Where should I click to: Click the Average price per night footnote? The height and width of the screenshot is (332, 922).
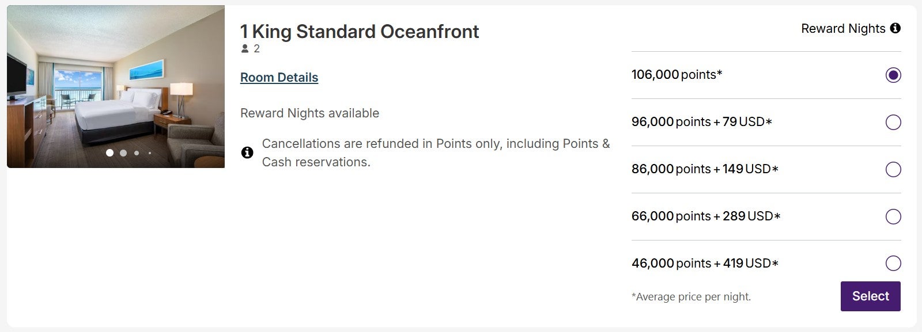691,297
